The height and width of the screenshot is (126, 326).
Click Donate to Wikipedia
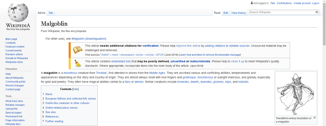tap(17, 58)
